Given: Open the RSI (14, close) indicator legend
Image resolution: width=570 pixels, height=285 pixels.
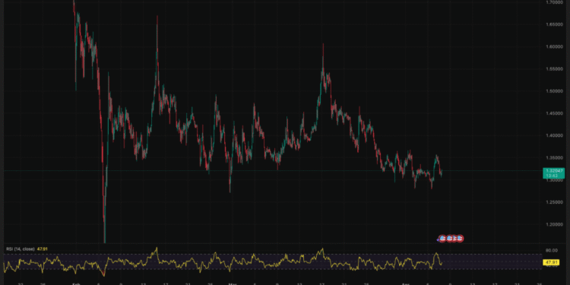Looking at the screenshot, I should point(21,249).
